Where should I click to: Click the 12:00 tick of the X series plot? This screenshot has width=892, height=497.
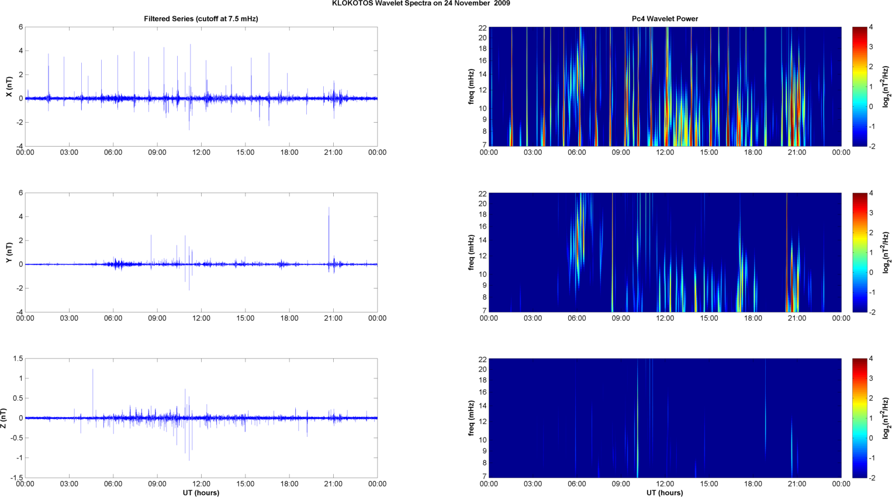coord(201,152)
